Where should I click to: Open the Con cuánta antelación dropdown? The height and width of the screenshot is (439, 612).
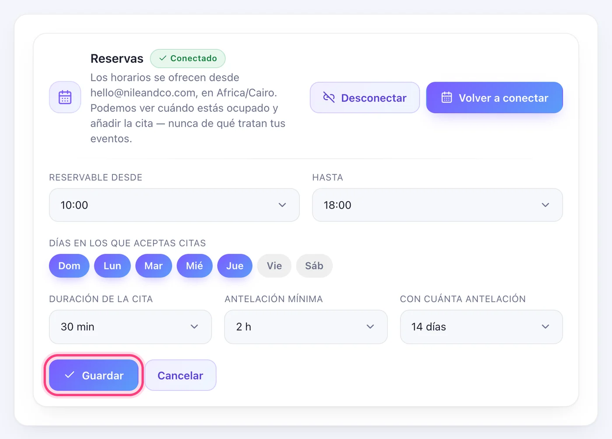click(481, 327)
